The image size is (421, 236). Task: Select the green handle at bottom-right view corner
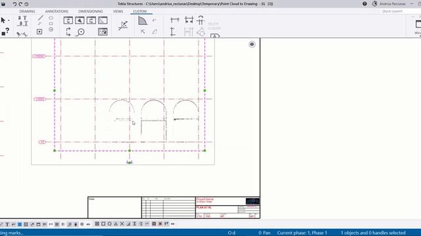click(x=205, y=151)
